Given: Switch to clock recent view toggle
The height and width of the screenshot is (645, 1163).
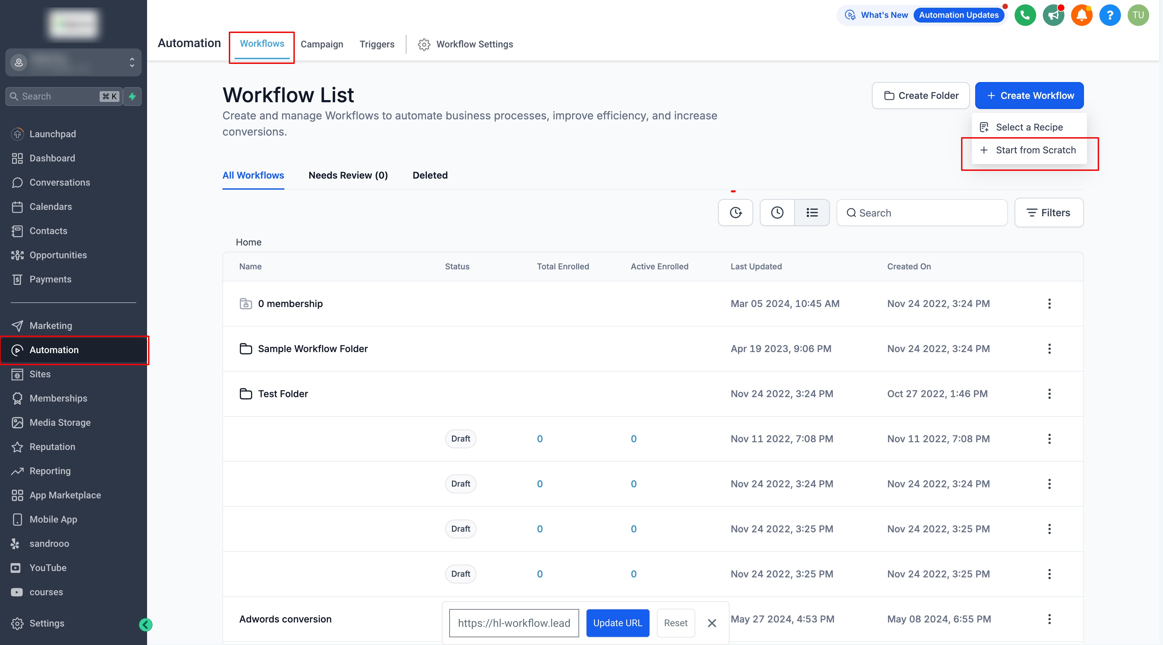Looking at the screenshot, I should 777,213.
